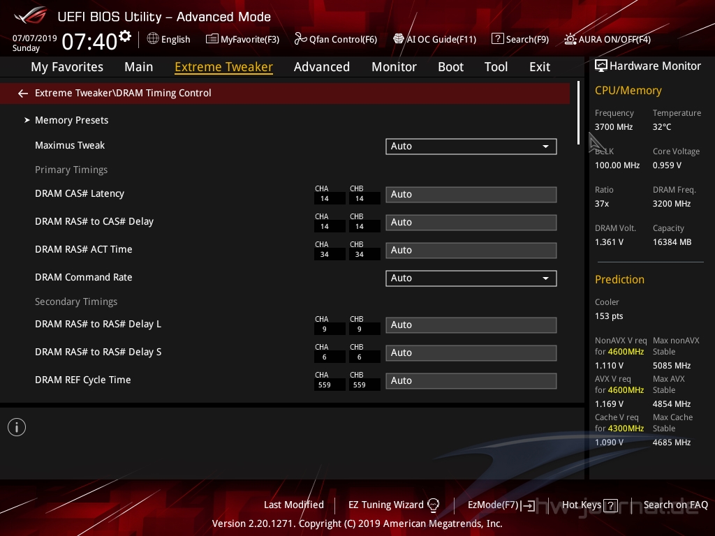Click the info circle icon
715x536 pixels.
[x=17, y=427]
